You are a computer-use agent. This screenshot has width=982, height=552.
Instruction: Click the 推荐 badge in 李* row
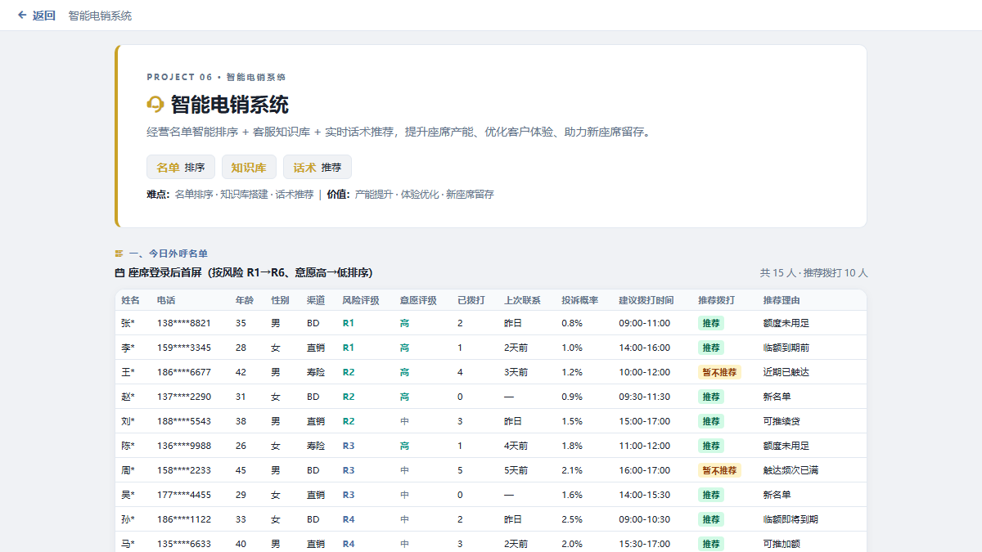coord(710,348)
